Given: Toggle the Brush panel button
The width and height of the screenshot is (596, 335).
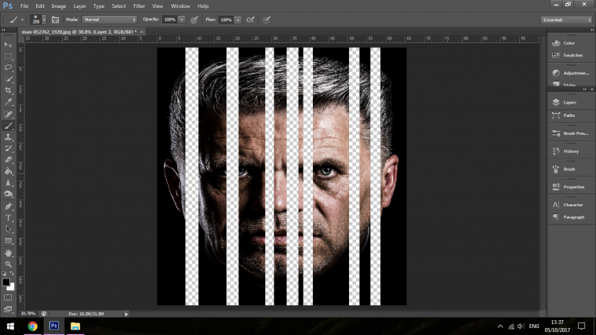Looking at the screenshot, I should click(x=55, y=20).
